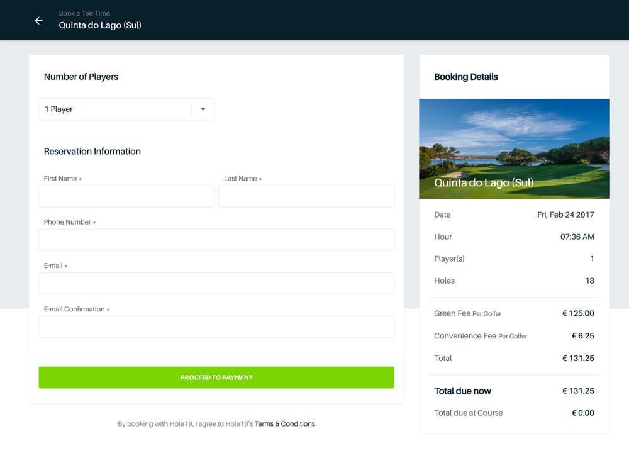
Task: Select the Phone Number input
Action: pos(216,240)
